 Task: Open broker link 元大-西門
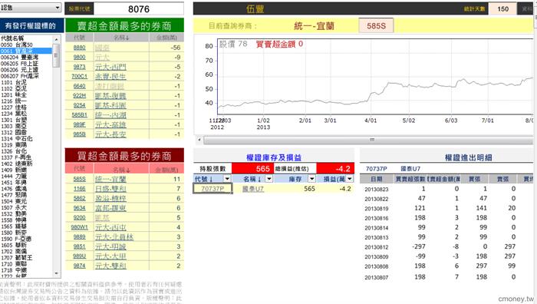point(110,67)
